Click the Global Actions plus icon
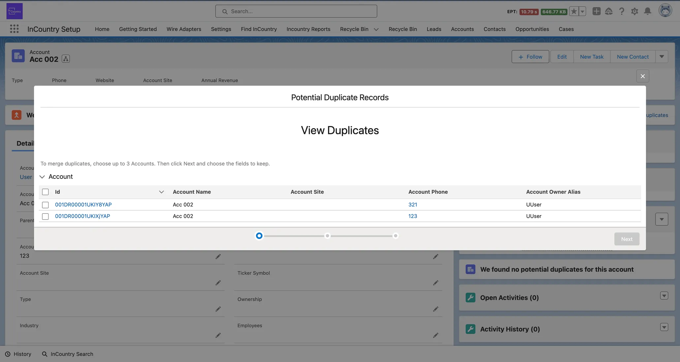This screenshot has width=680, height=362. (x=596, y=11)
